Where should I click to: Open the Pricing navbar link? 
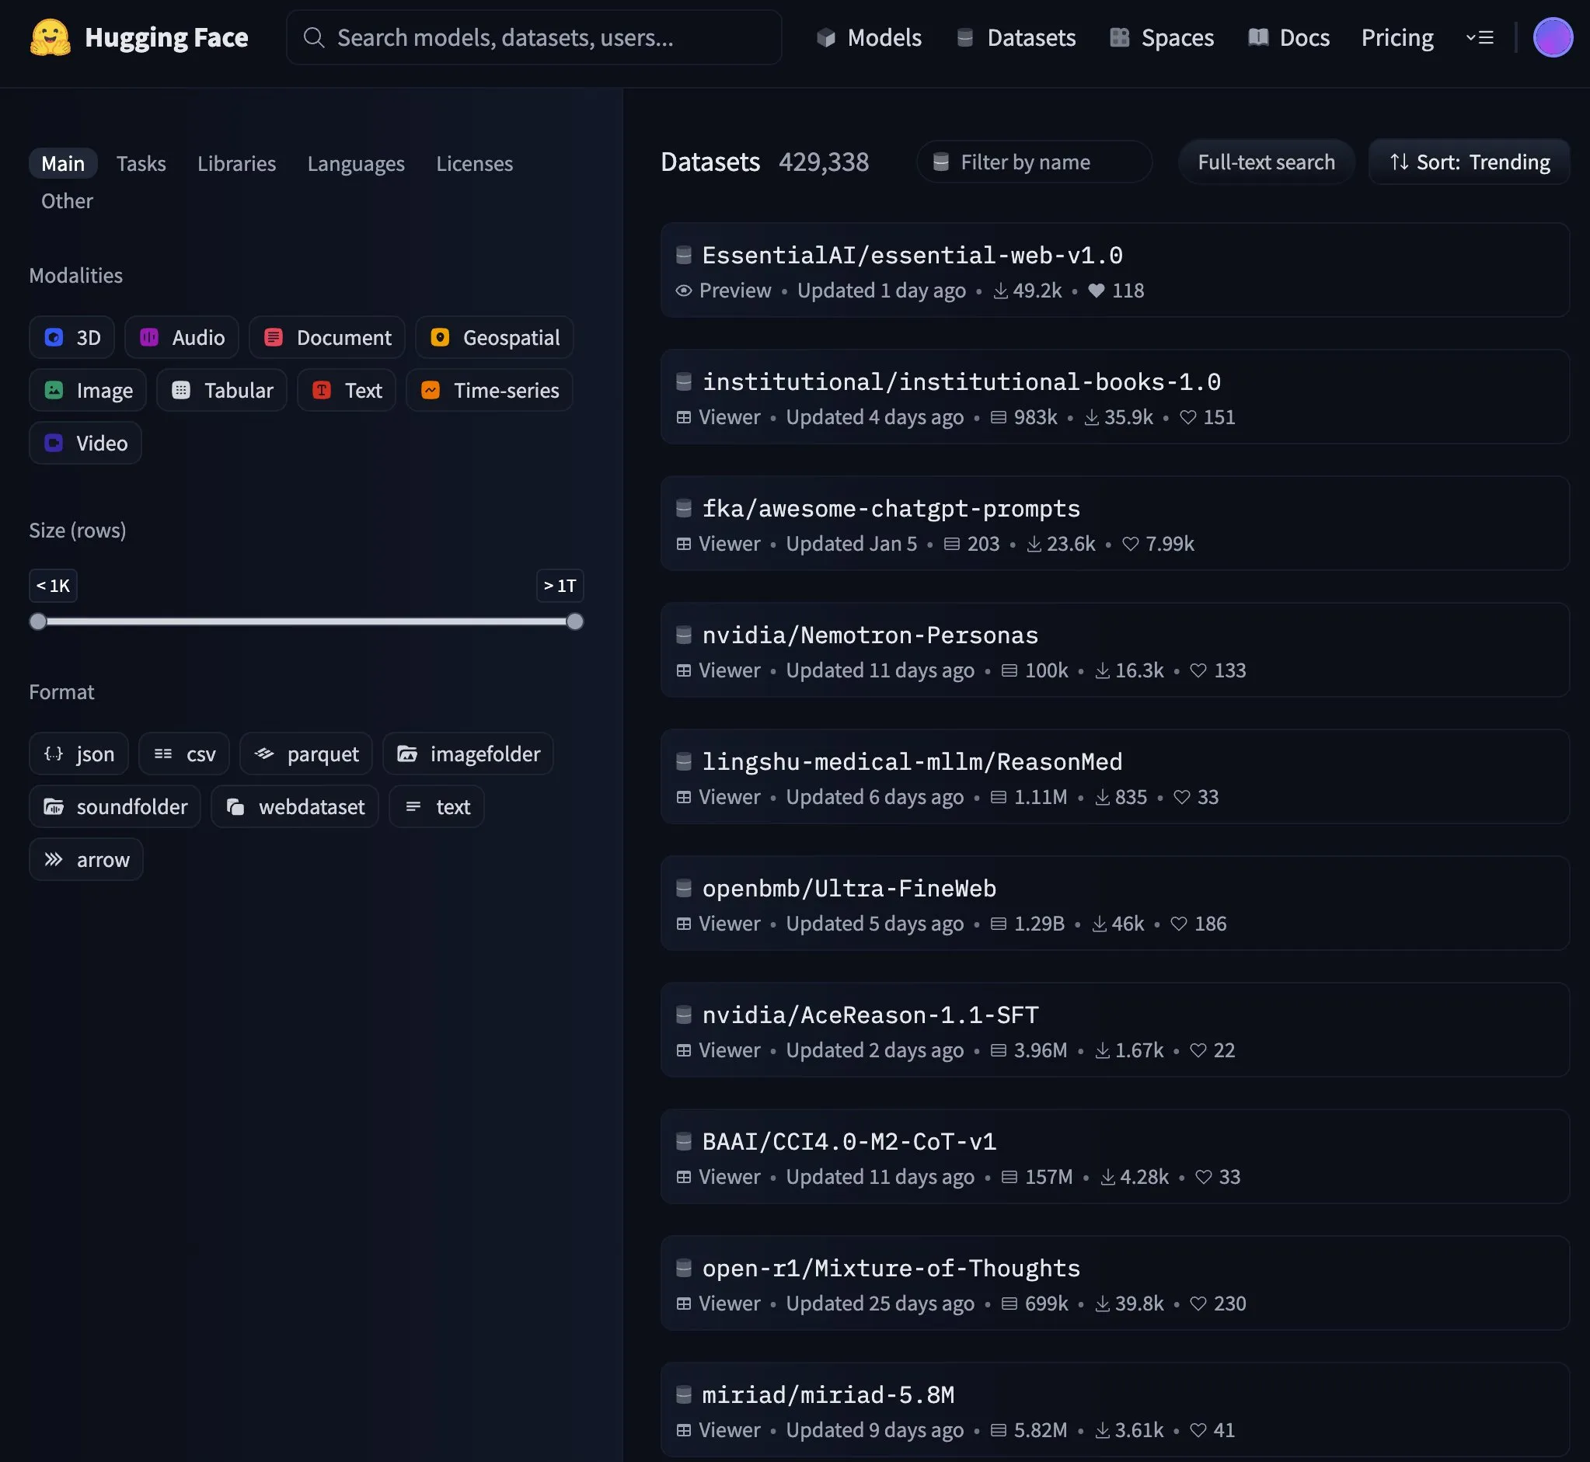coord(1397,37)
